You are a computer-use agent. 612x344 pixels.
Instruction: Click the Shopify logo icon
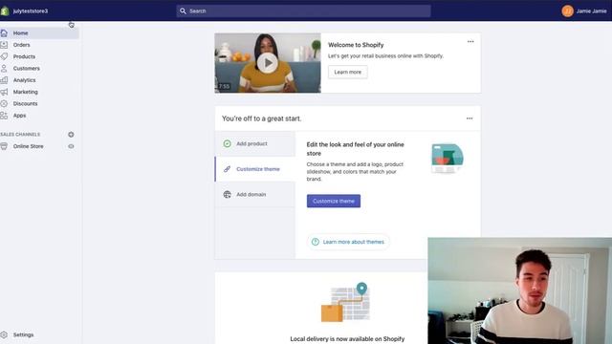(x=5, y=11)
